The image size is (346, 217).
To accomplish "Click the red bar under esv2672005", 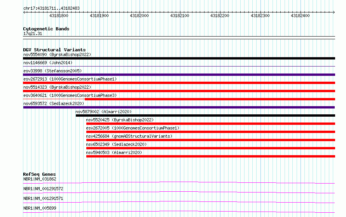I will coord(211,132).
